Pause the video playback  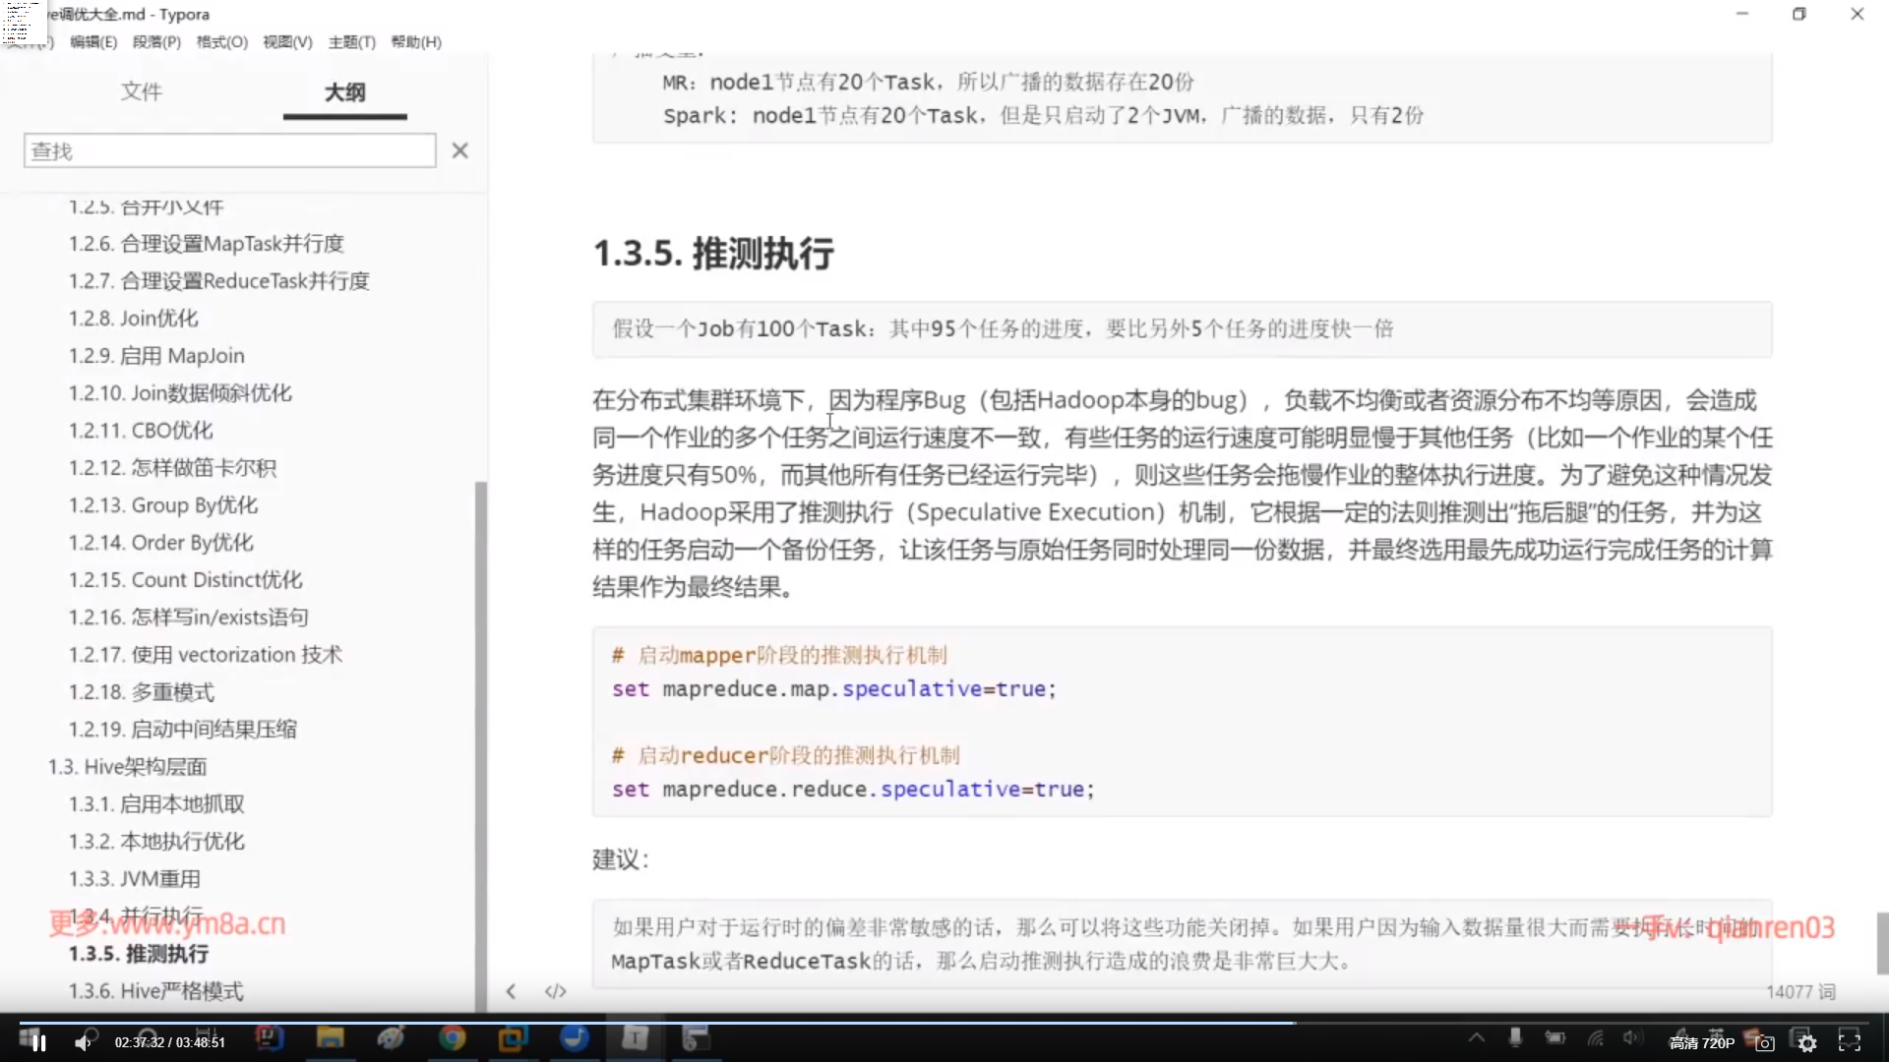39,1042
